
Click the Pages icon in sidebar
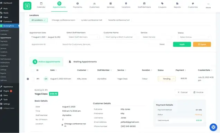point(1,17)
